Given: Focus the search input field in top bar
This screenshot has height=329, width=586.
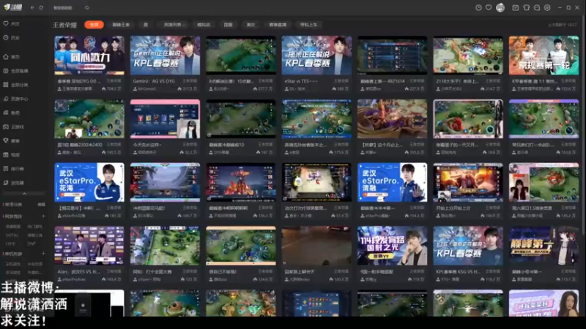Looking at the screenshot, I should tap(67, 7).
